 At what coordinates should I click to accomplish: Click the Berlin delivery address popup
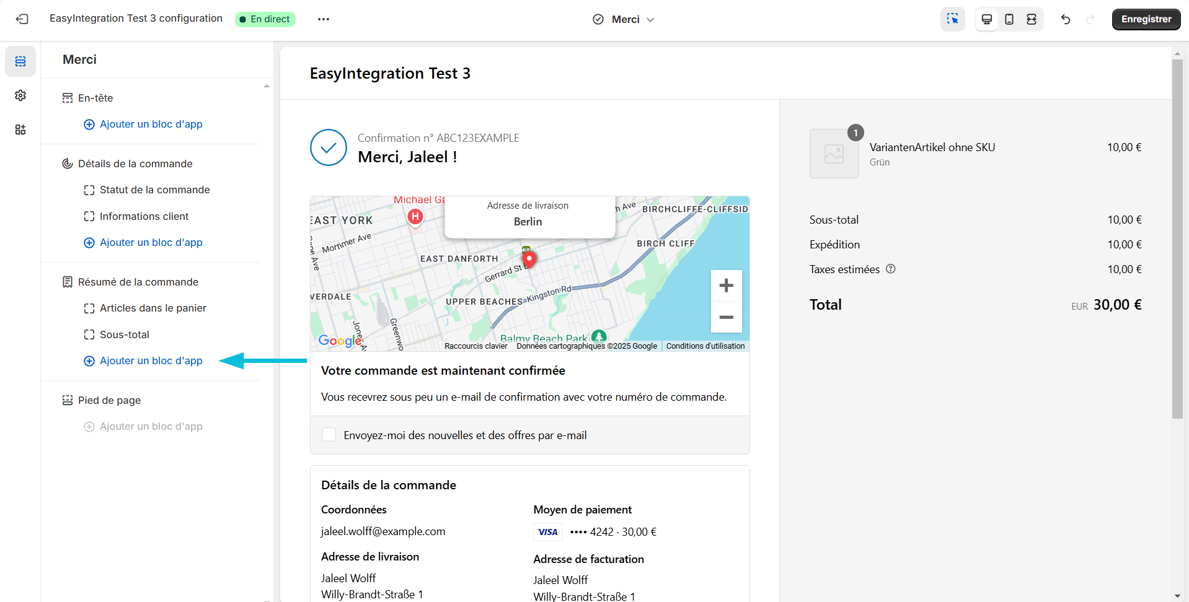pos(530,217)
